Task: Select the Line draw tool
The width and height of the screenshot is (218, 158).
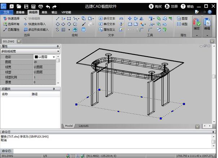Action: (57, 19)
